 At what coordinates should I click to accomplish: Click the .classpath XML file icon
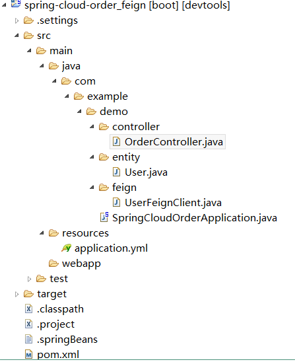[x=28, y=309]
